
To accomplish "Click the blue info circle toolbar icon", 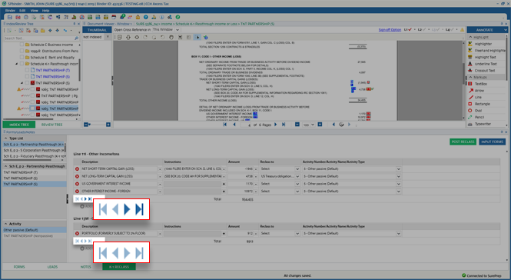I will tap(161, 17).
